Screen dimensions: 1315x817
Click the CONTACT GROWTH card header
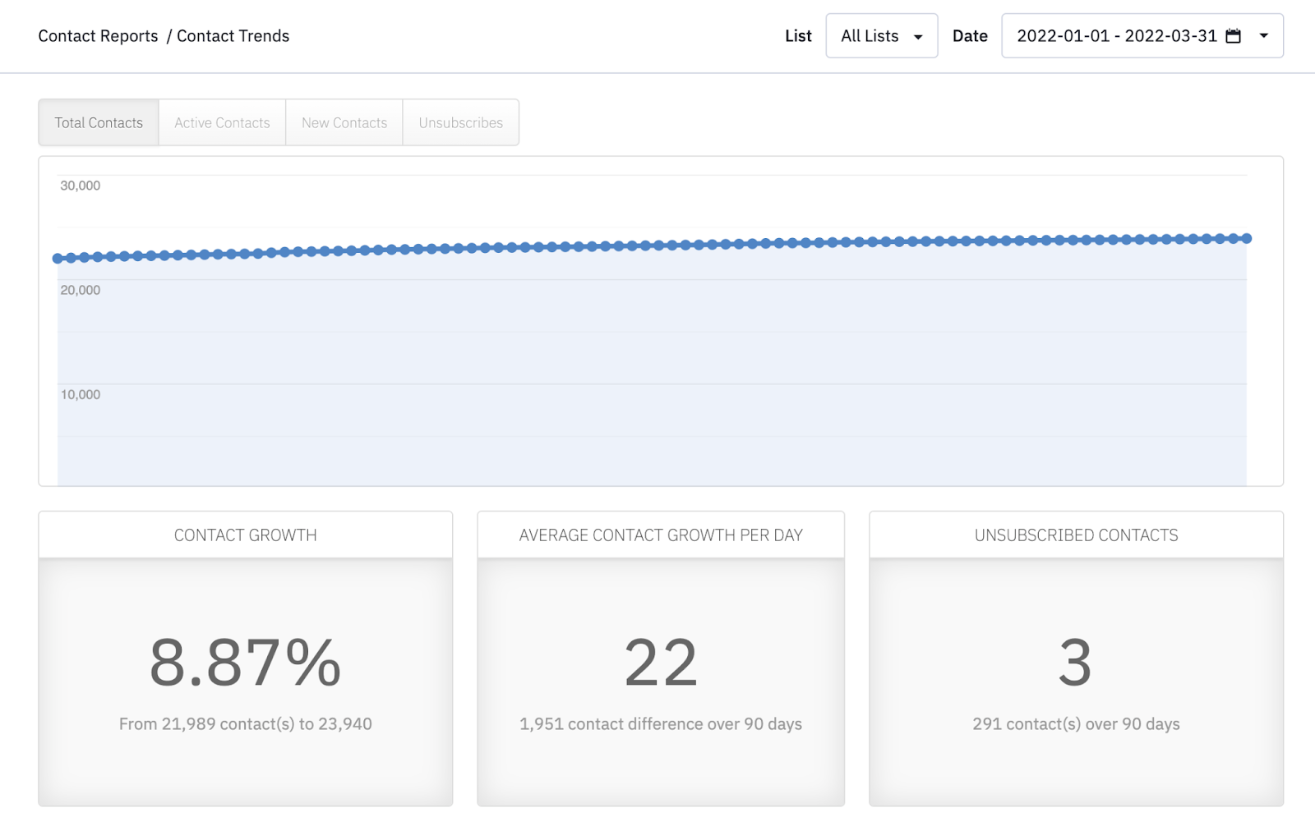coord(246,535)
